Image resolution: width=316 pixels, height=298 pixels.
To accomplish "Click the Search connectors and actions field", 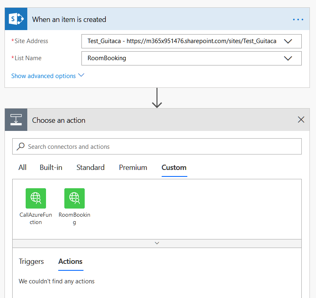I will point(157,146).
